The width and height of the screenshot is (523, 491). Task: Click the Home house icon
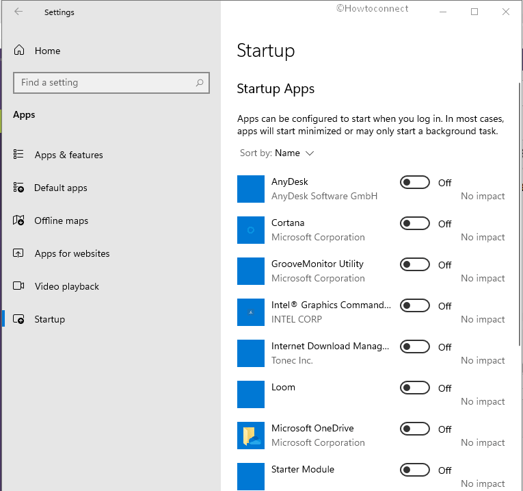(x=19, y=50)
